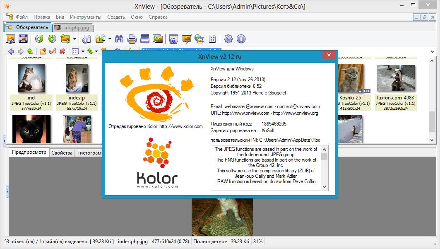This screenshot has height=249, width=440.
Task: Click the rotate right toolbar icon
Action: pos(52,39)
